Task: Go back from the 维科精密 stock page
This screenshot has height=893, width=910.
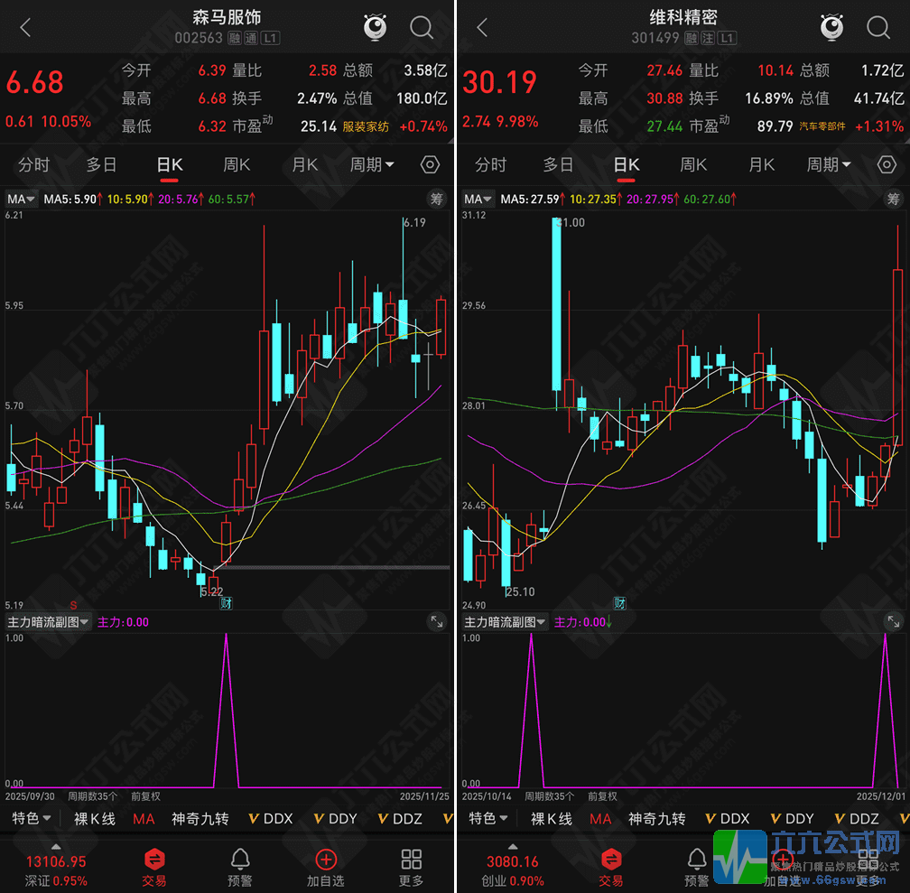Action: (482, 27)
